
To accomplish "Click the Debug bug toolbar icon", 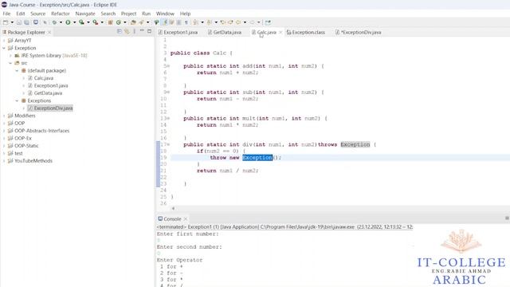I will click(x=54, y=22).
